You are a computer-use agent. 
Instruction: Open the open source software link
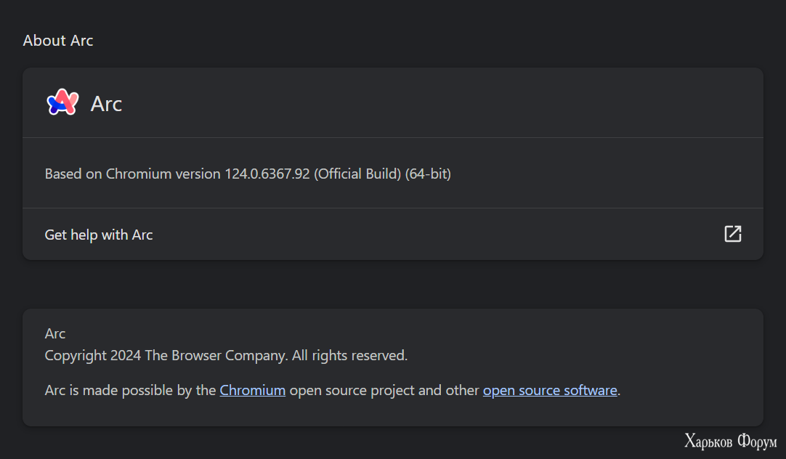click(x=550, y=390)
